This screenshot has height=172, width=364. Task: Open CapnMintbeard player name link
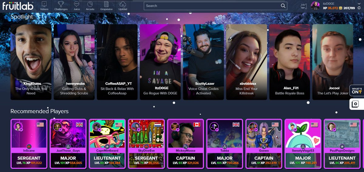107,150
